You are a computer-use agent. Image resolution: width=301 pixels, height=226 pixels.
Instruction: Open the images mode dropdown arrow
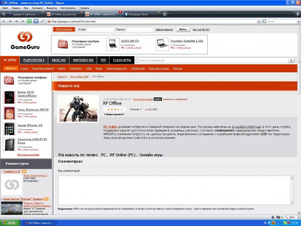pos(282,218)
